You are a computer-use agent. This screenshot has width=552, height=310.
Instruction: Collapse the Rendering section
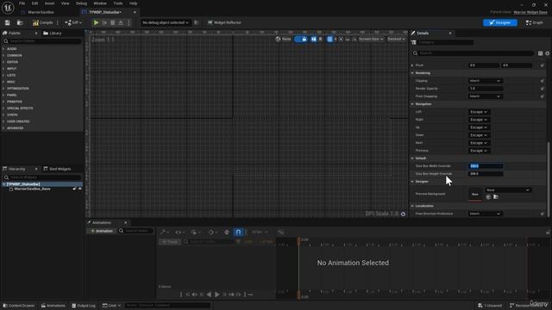[412, 73]
